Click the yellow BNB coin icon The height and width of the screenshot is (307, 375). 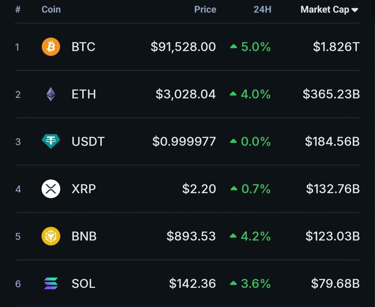[51, 236]
